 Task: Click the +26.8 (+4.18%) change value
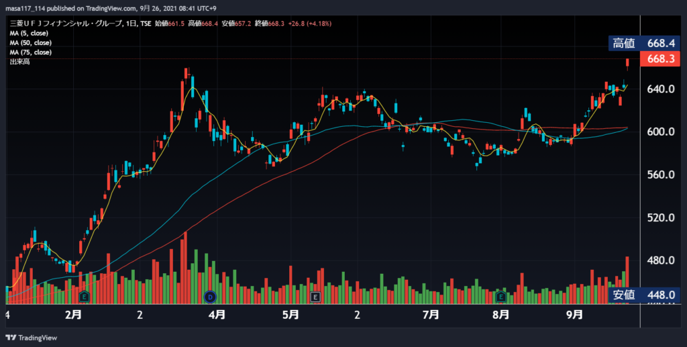tap(310, 23)
